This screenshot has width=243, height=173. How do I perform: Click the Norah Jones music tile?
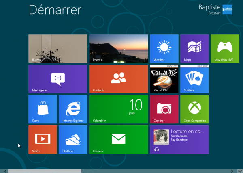pyautogui.click(x=179, y=140)
